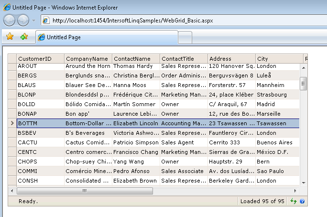
Task: Click the browser Forward button
Action: pos(22,20)
